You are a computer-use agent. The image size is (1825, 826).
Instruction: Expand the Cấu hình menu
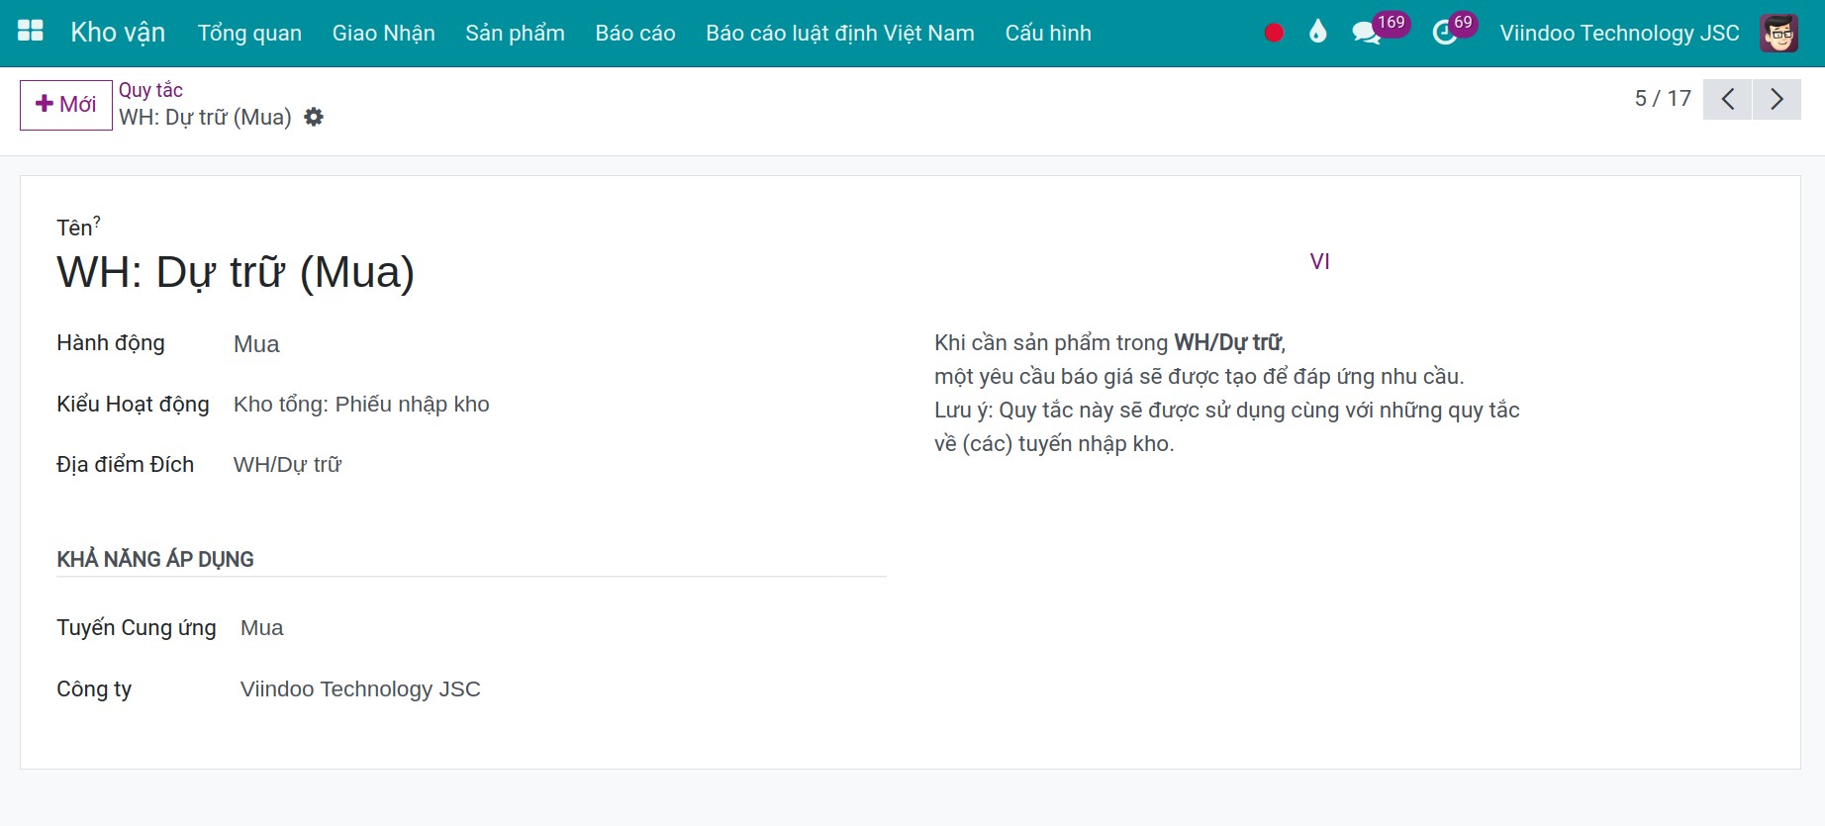(1048, 33)
